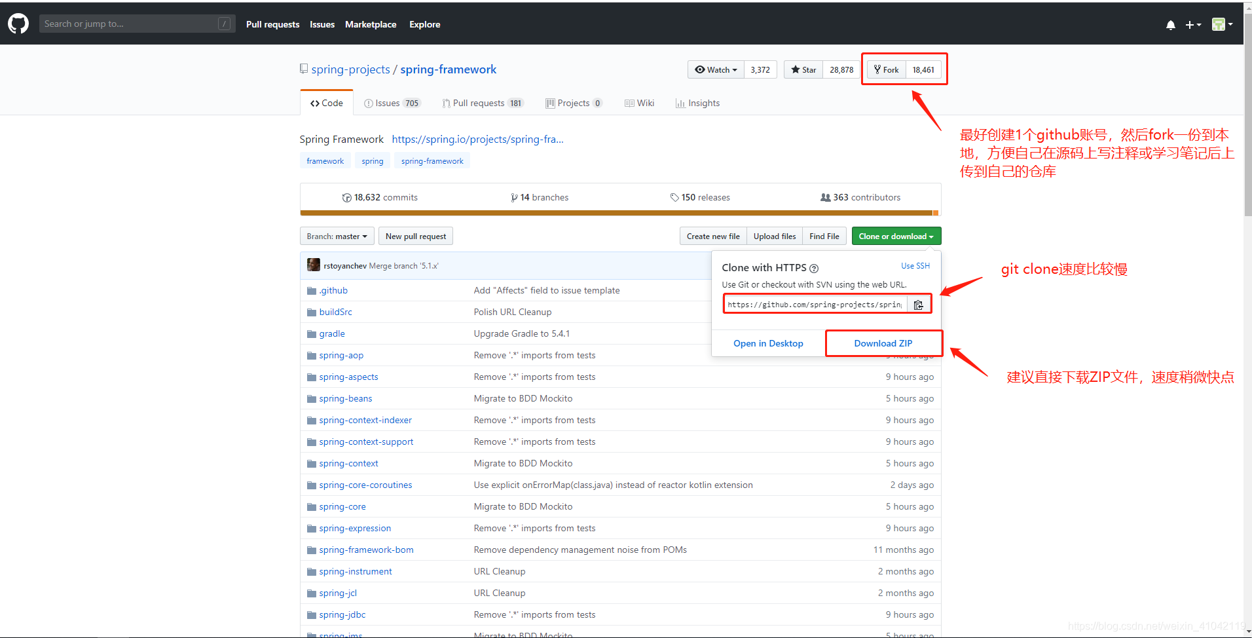Switch to the Insights tab
The image size is (1252, 638).
(697, 103)
